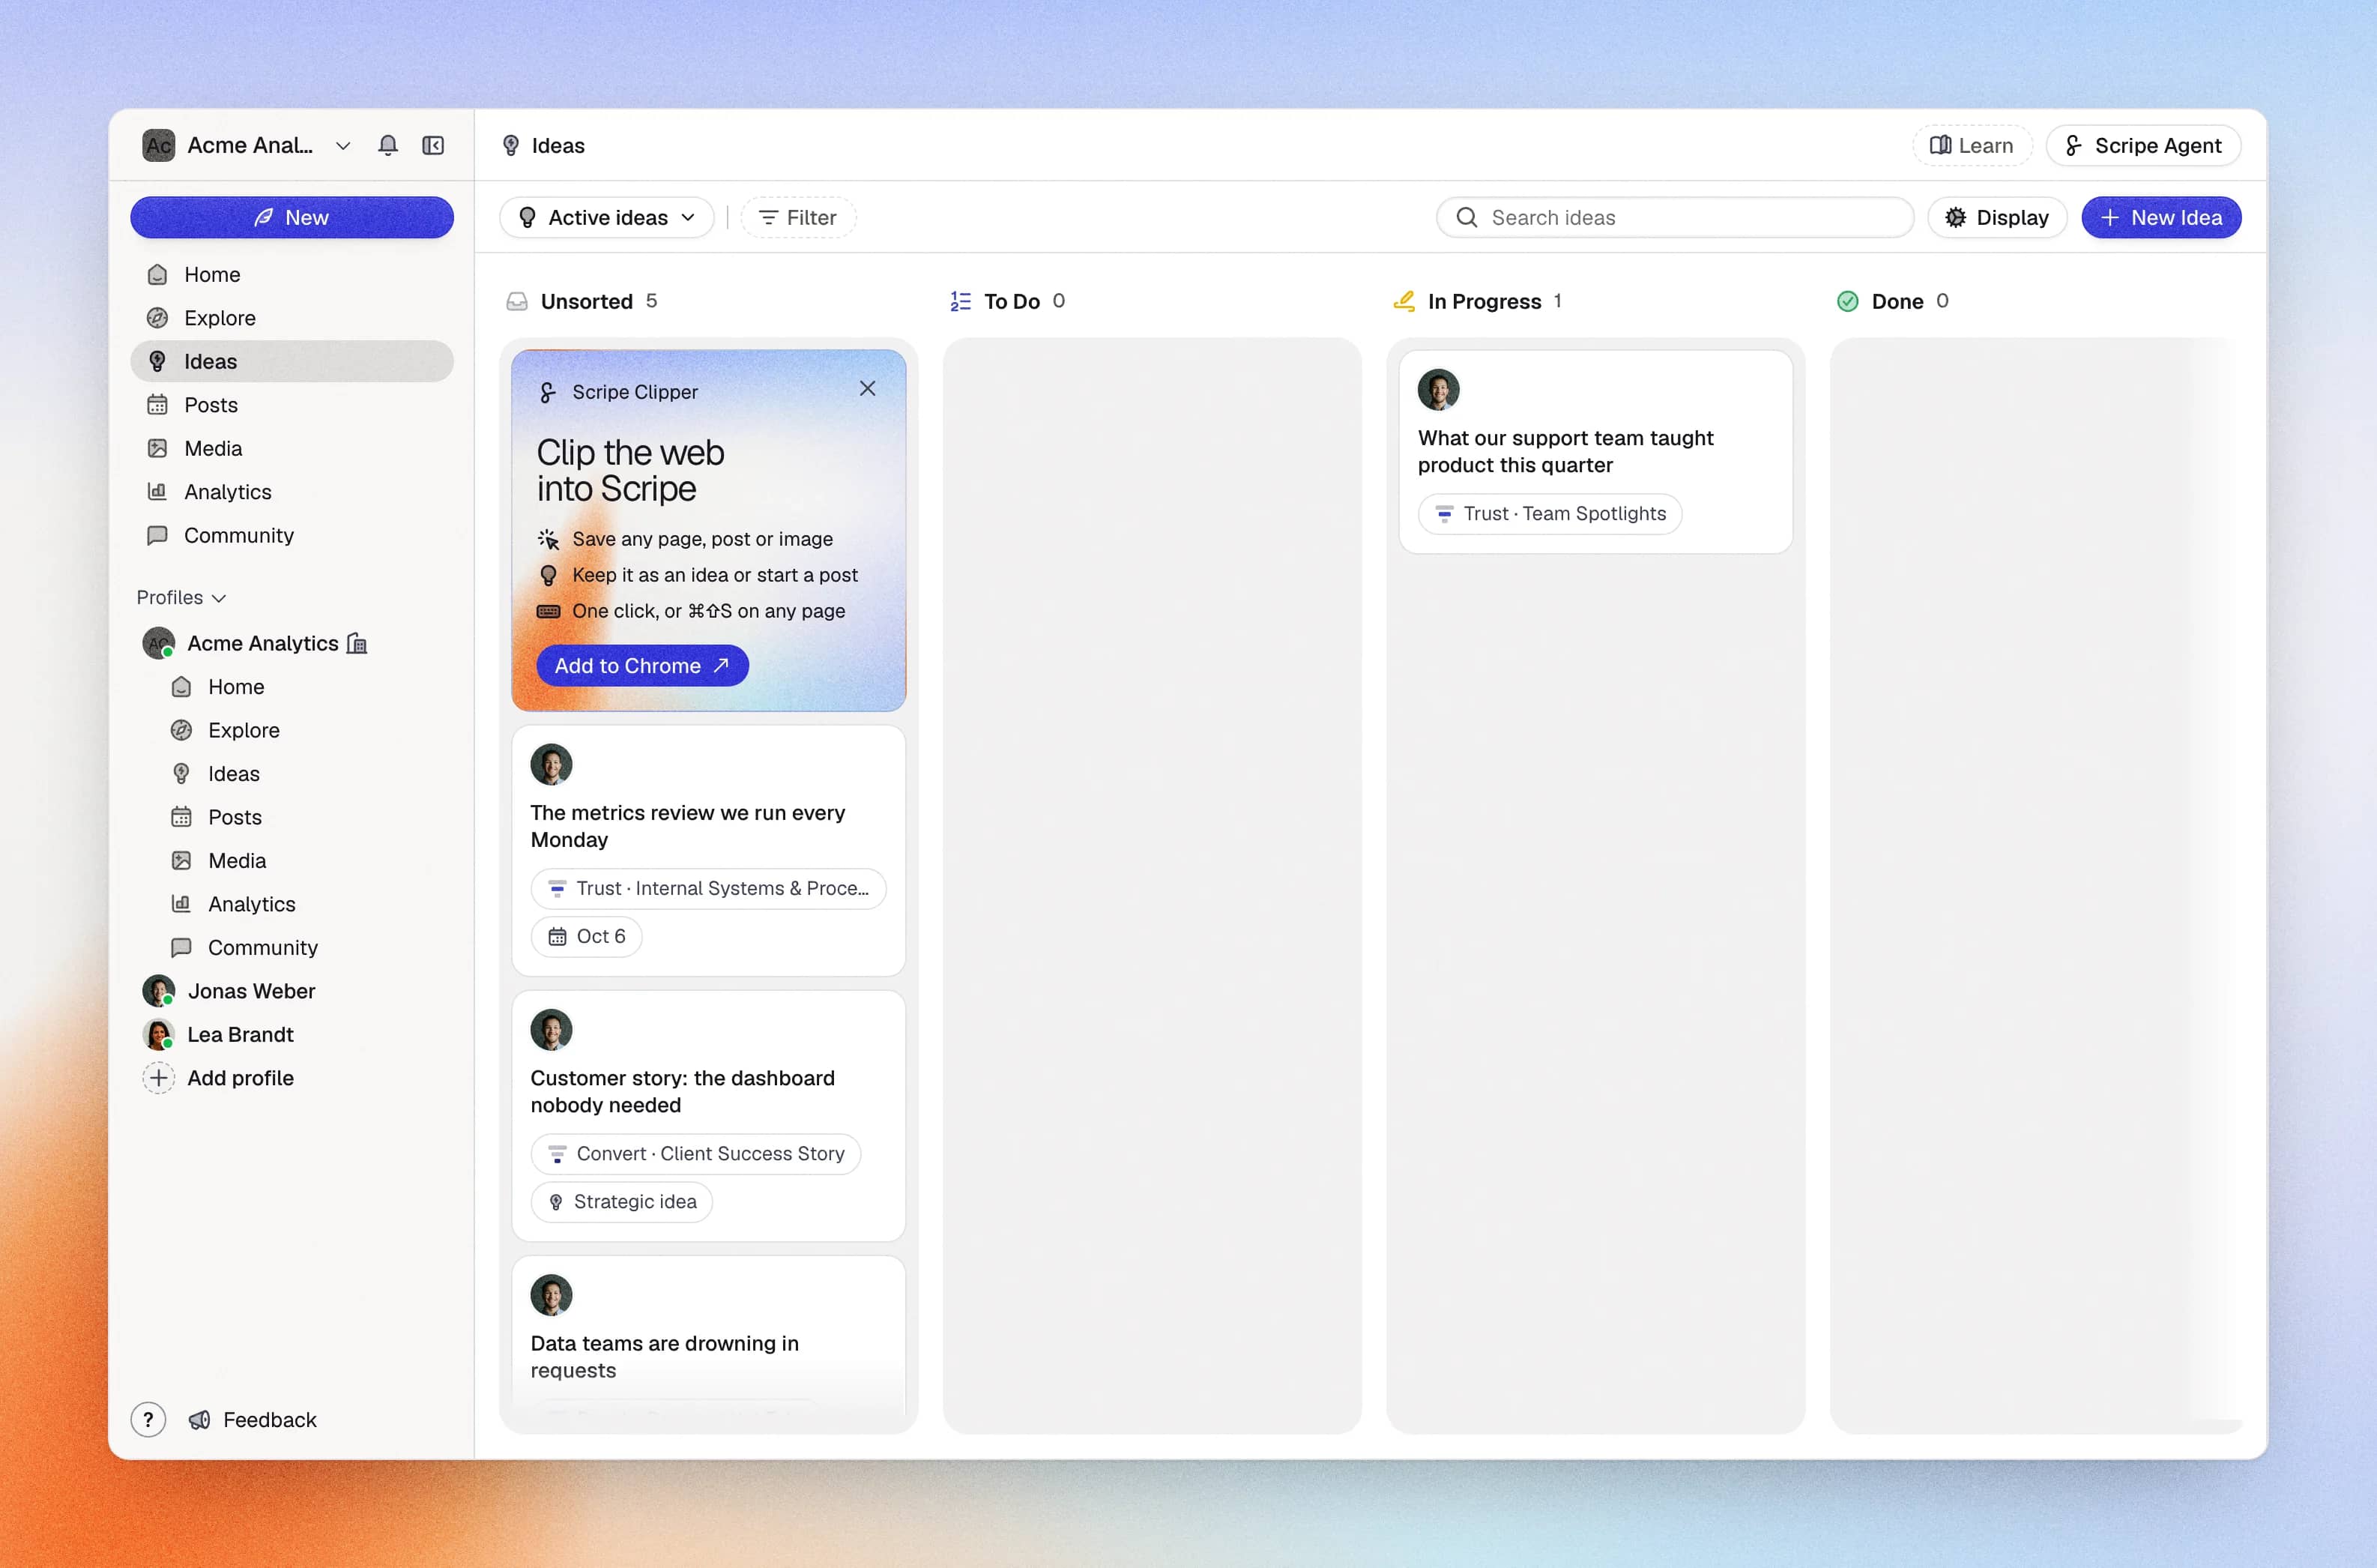Open the Customer story dashboard idea card
The image size is (2377, 1568).
[x=707, y=1115]
